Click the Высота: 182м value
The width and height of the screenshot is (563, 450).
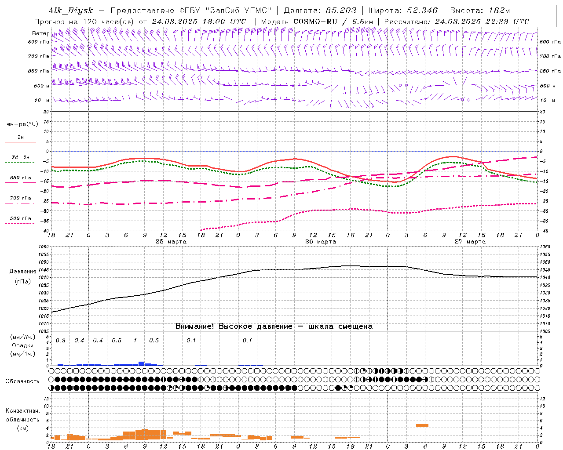480,11
